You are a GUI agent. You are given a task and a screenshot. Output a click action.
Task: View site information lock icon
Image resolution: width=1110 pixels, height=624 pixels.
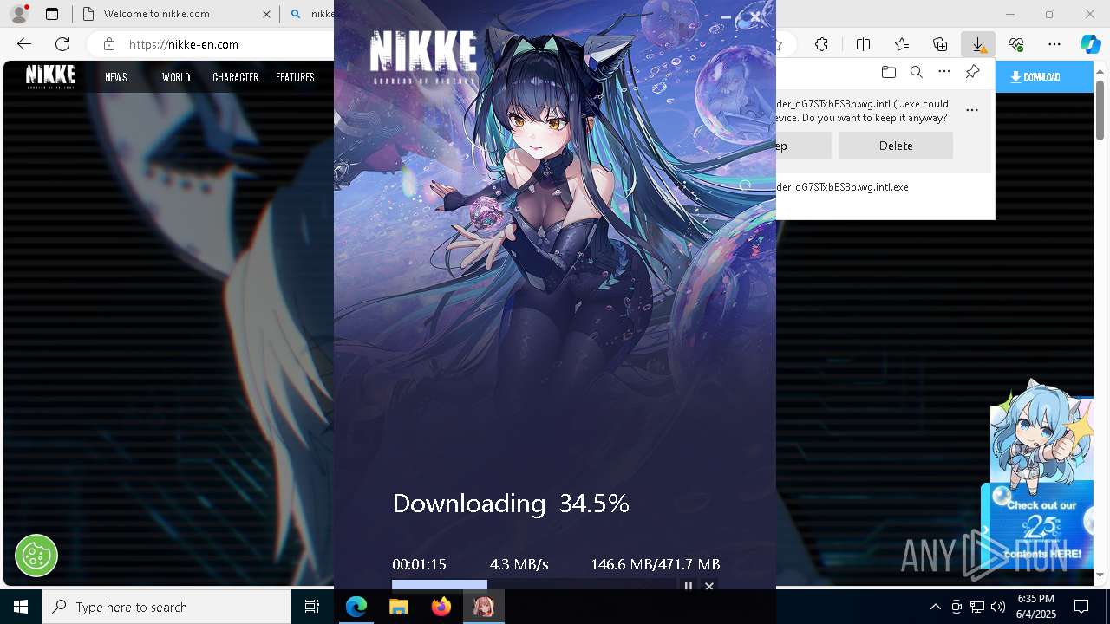point(108,44)
